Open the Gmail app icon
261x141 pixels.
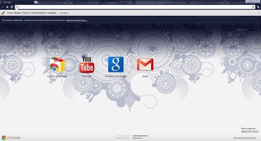click(x=145, y=64)
